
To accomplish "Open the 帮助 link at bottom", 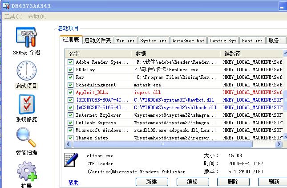I will [73, 182].
